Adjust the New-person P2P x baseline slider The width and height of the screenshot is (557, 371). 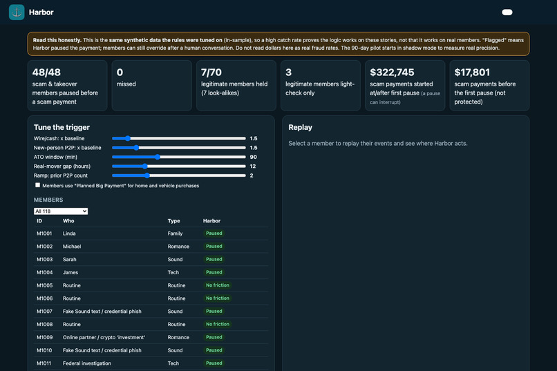(x=179, y=147)
